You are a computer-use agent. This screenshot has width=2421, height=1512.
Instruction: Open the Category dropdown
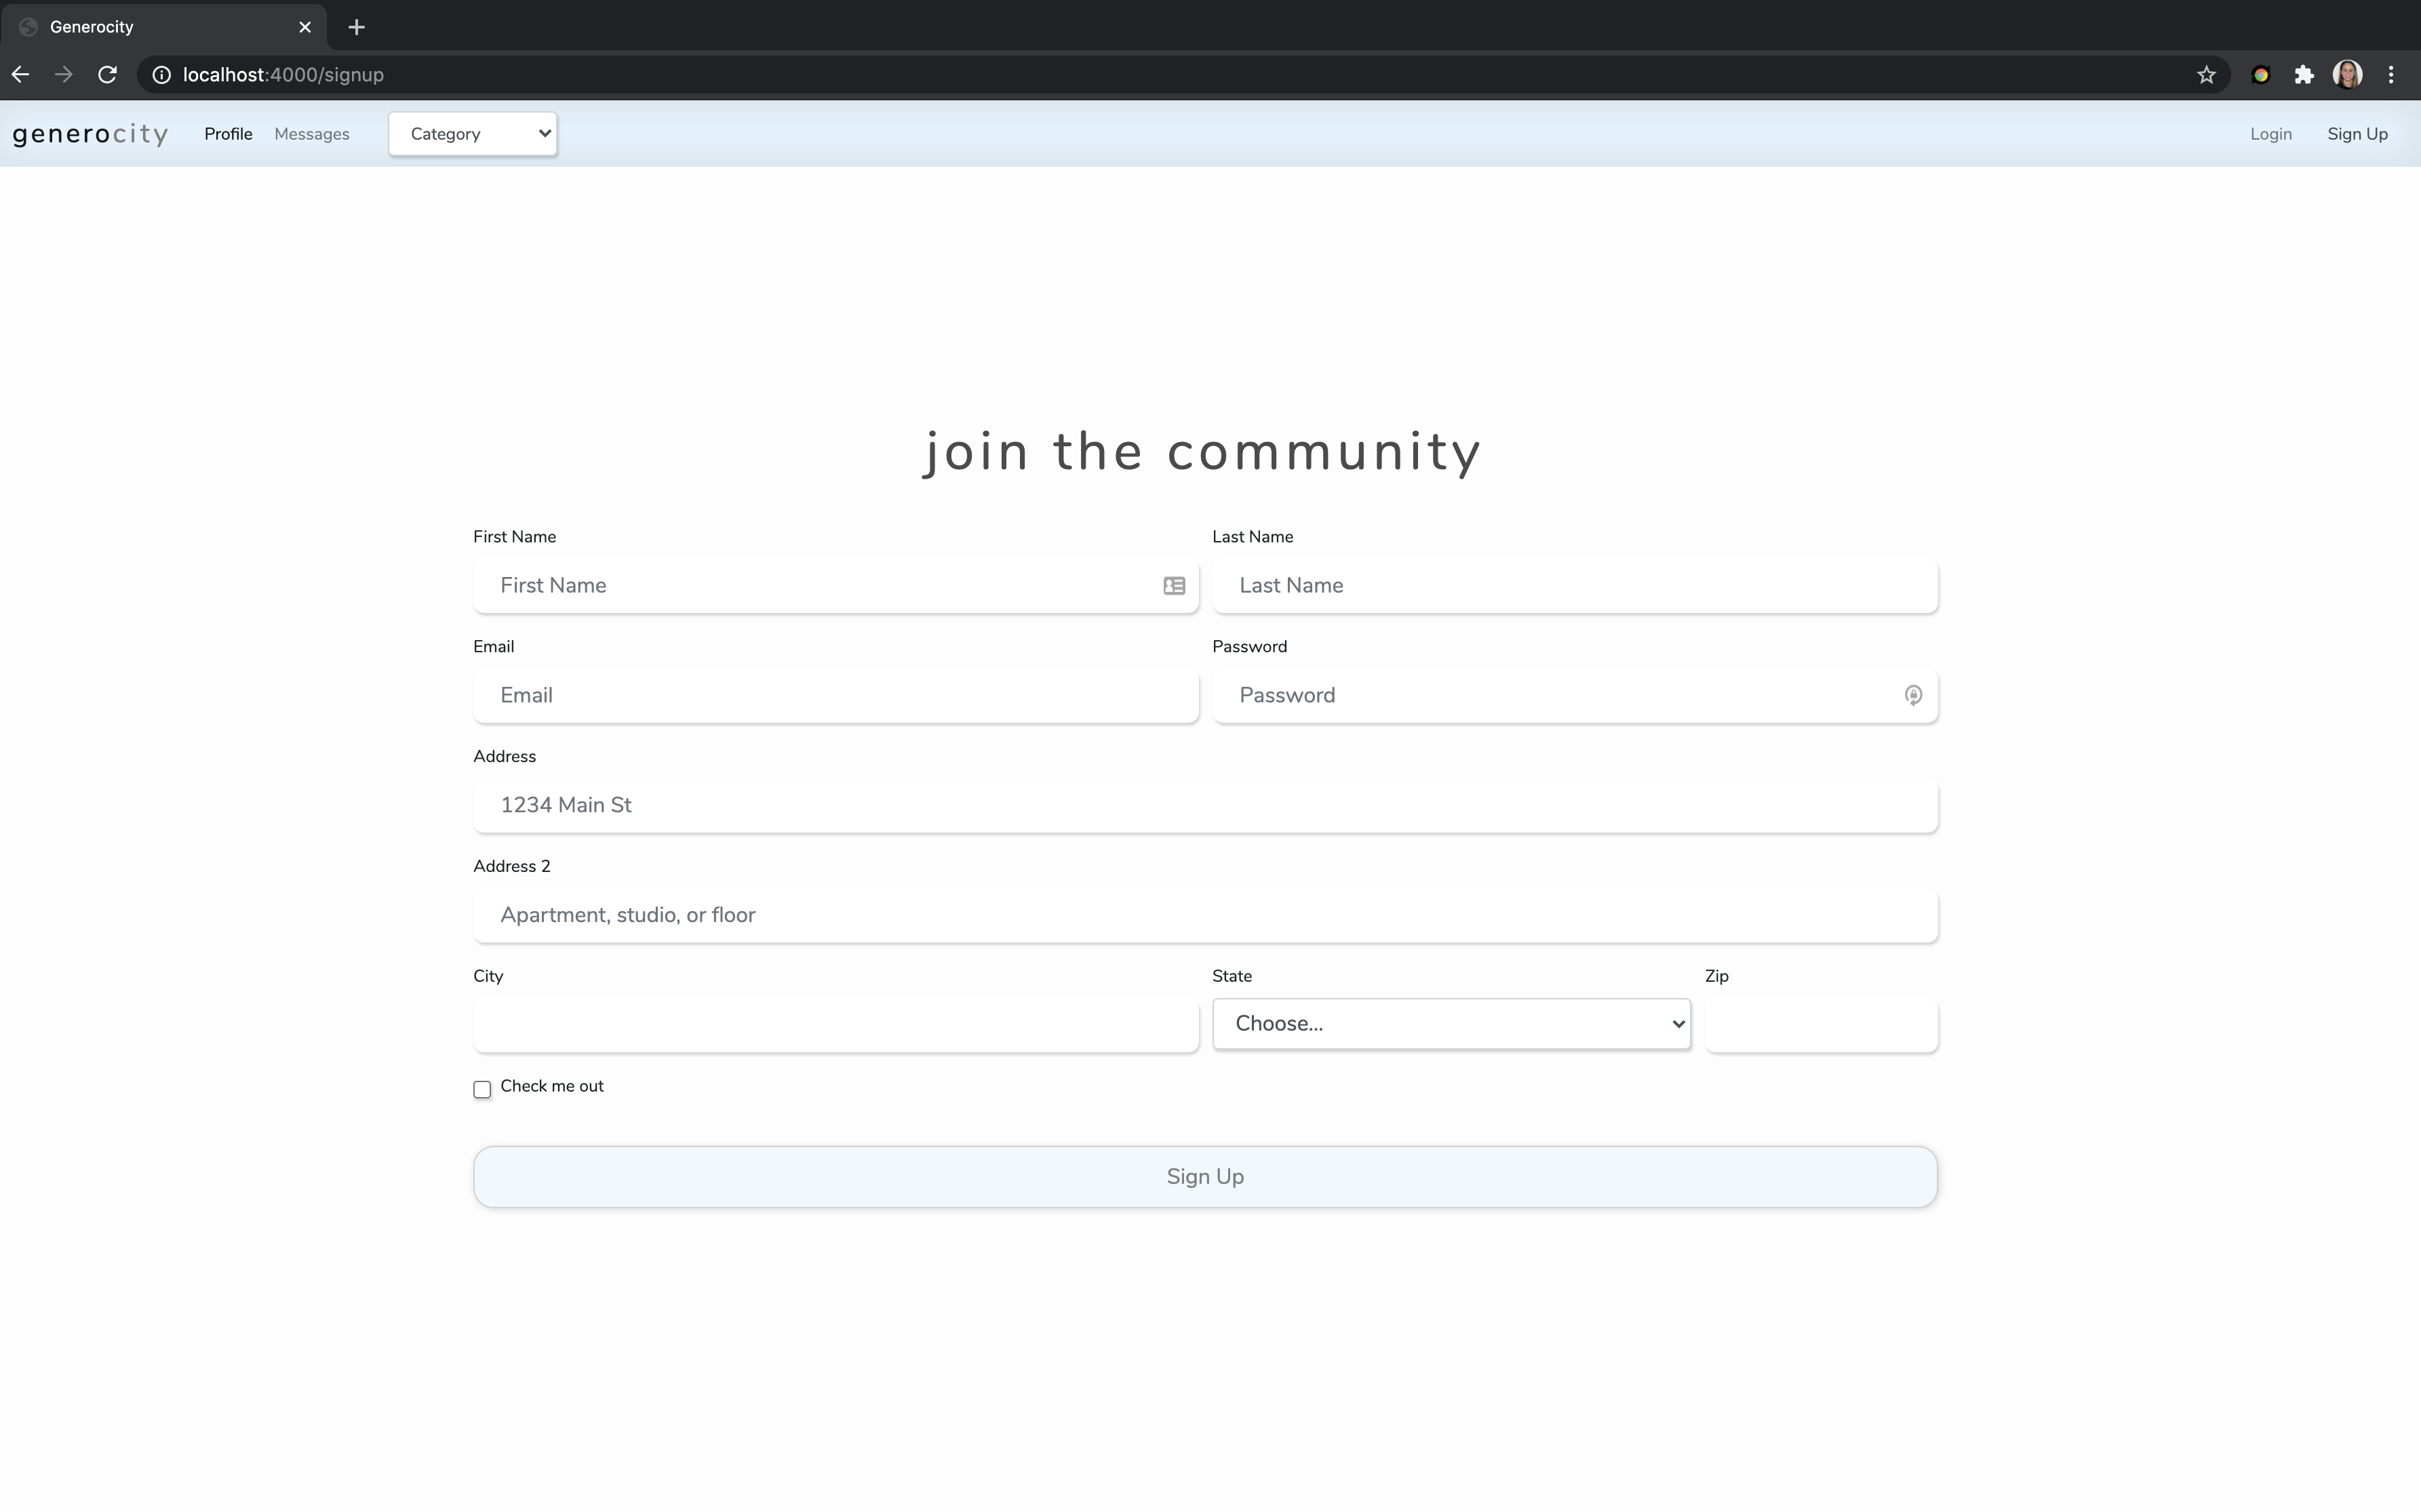coord(472,134)
